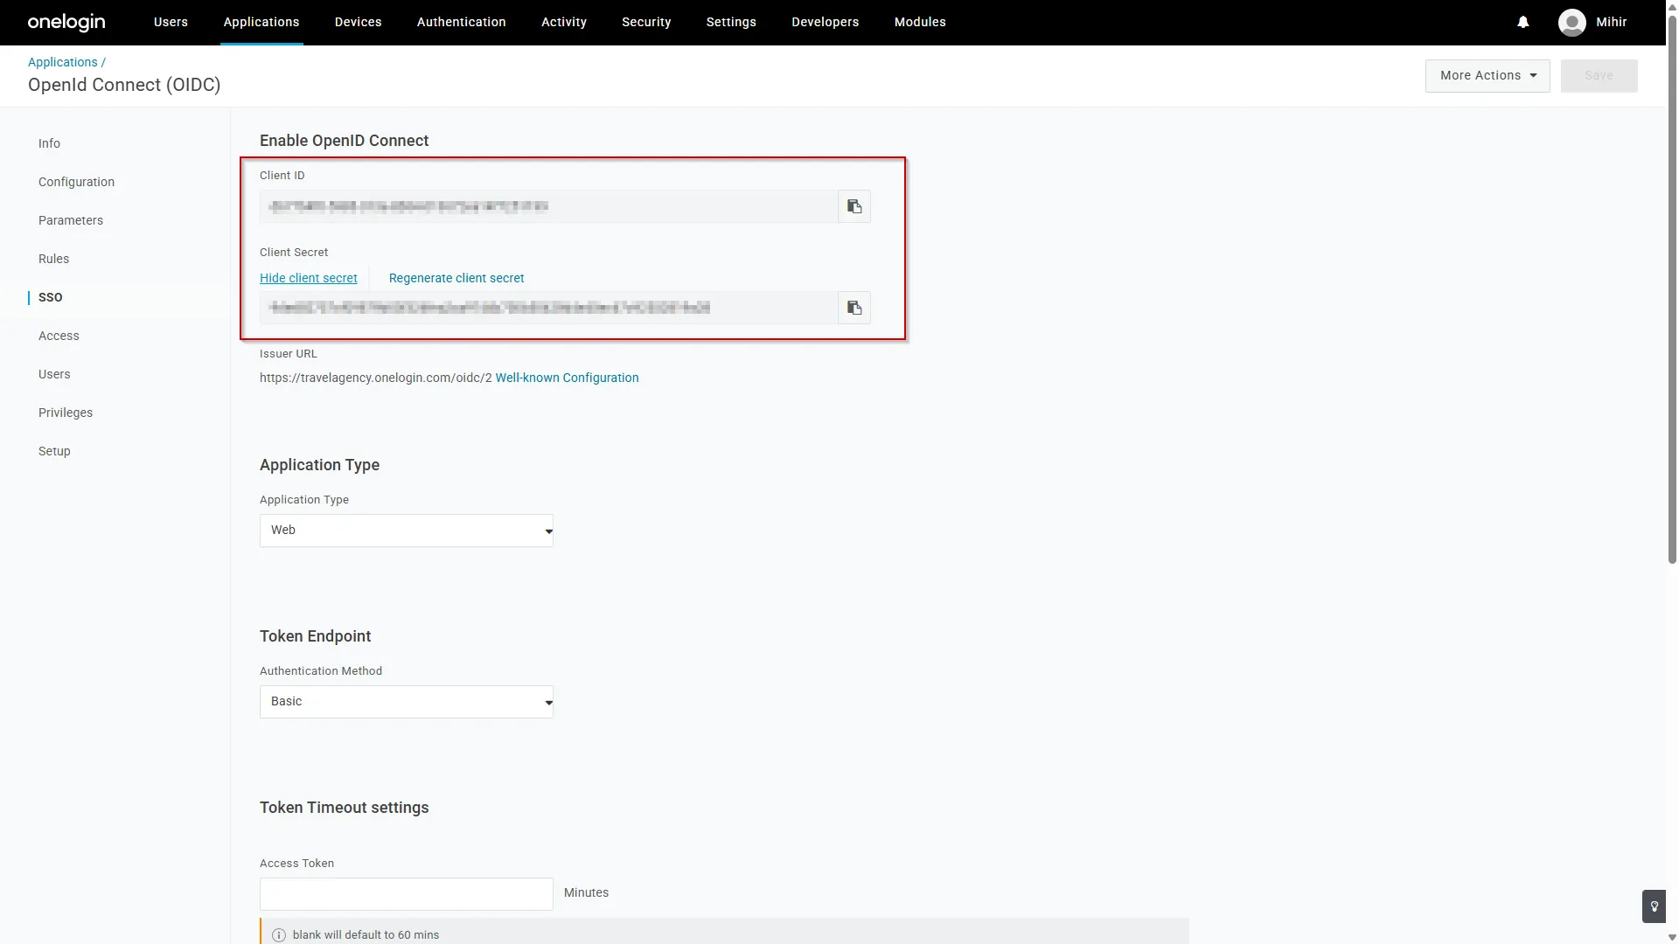The image size is (1679, 944).
Task: Click the Client Secret value field
Action: [x=548, y=308]
